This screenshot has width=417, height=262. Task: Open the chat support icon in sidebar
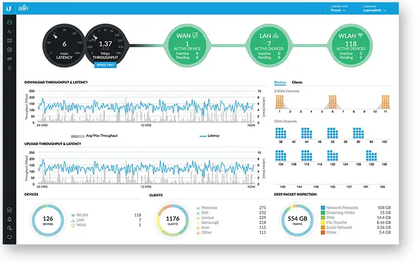[9, 237]
